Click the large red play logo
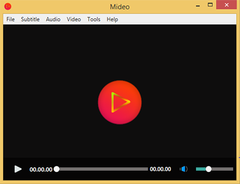This screenshot has width=240, height=184. click(x=120, y=102)
